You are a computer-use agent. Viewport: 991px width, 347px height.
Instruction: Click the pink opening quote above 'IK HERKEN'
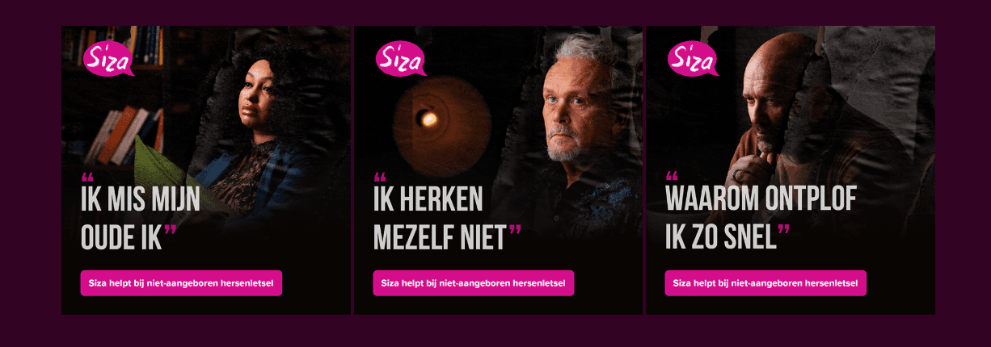pyautogui.click(x=380, y=178)
